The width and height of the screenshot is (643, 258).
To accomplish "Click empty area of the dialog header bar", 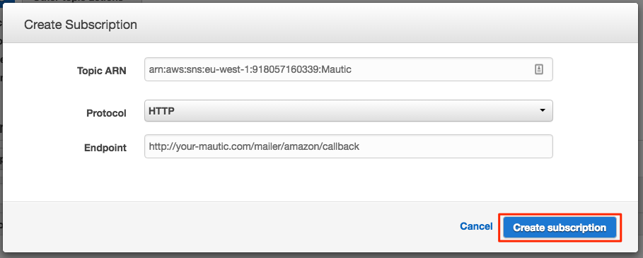I will pyautogui.click(x=369, y=25).
